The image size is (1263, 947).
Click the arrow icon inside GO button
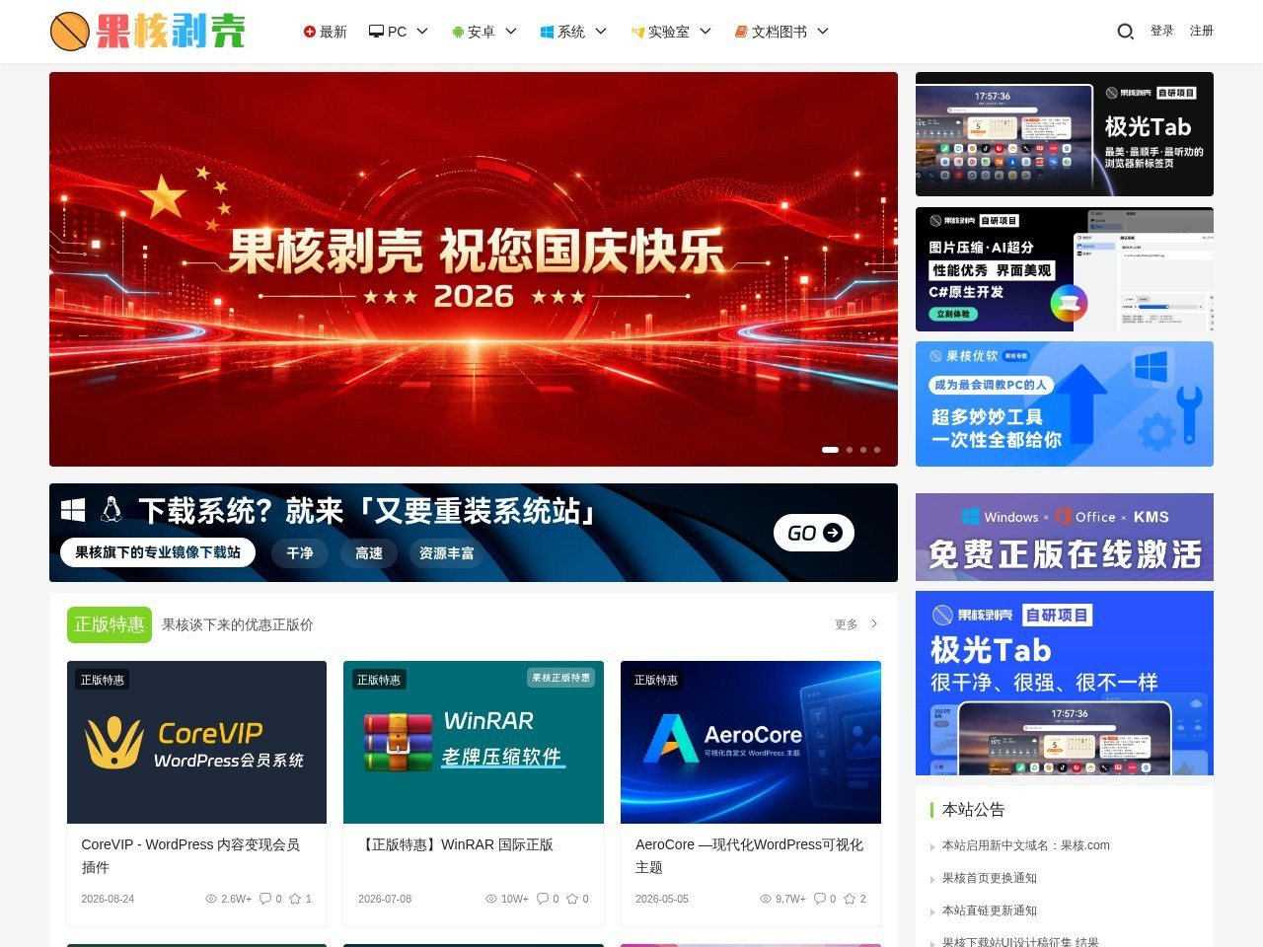[x=833, y=533]
